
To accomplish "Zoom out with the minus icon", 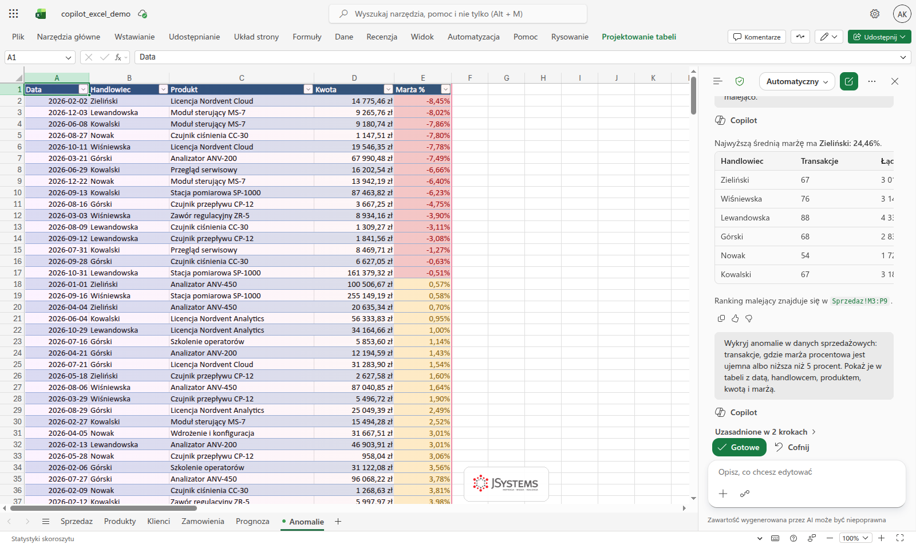I will (x=830, y=538).
